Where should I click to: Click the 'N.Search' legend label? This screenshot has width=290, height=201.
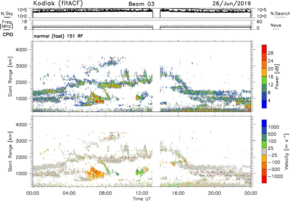tap(280, 13)
